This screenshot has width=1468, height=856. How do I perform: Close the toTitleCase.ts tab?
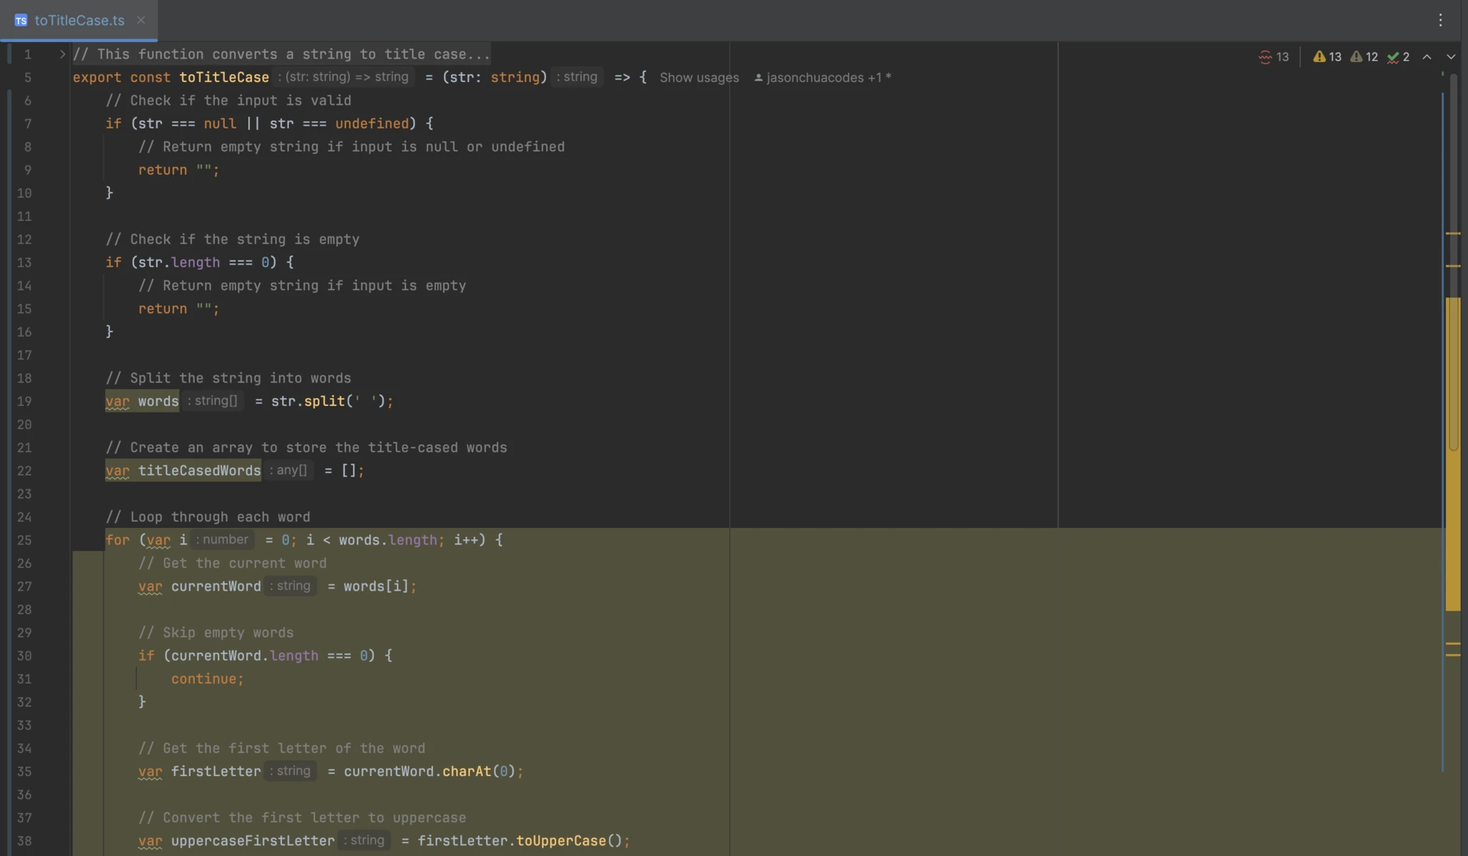click(141, 20)
